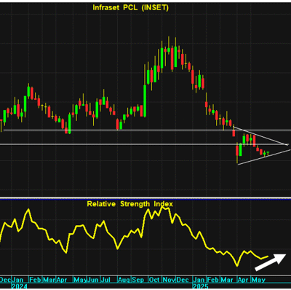This screenshot has width=291, height=290.
Task: Click the 2025 year axis label
Action: coord(201,286)
